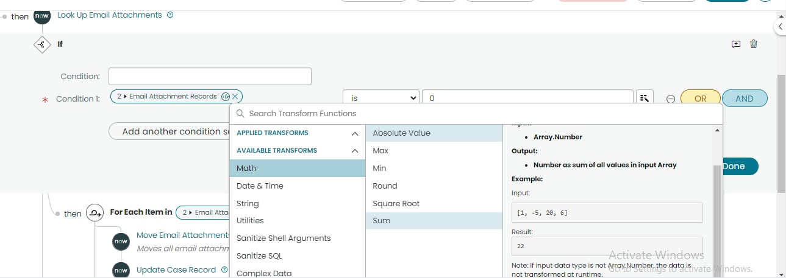Click Add another condition set button

pos(169,131)
